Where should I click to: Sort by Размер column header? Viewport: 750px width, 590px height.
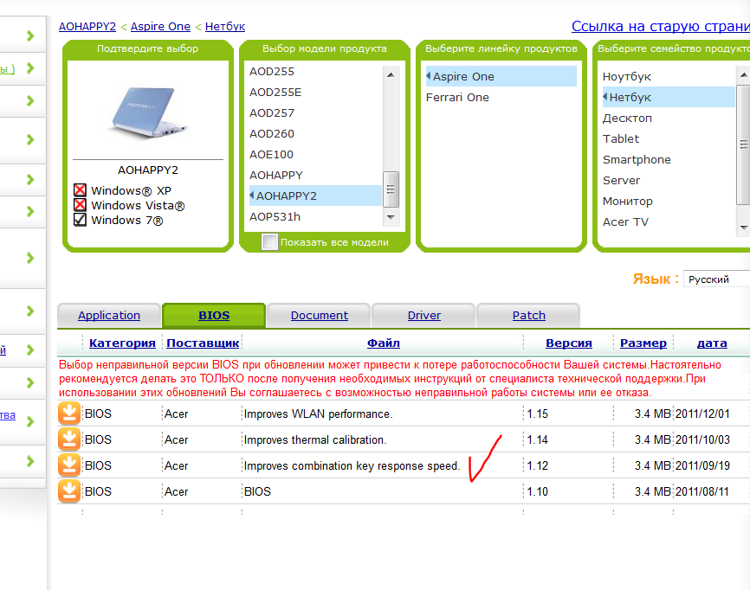click(x=643, y=343)
